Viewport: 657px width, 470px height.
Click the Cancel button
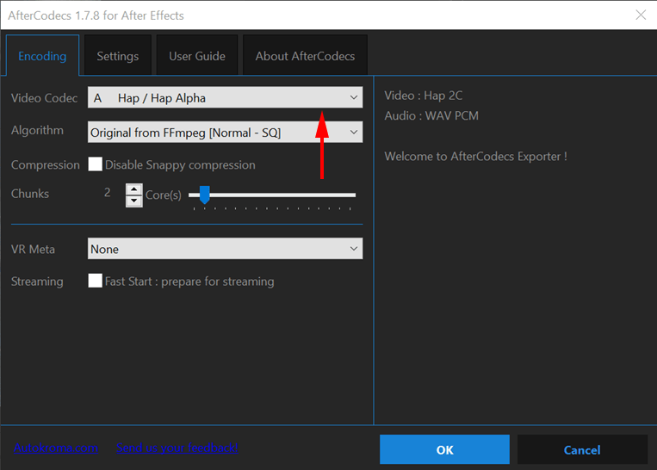click(x=582, y=449)
